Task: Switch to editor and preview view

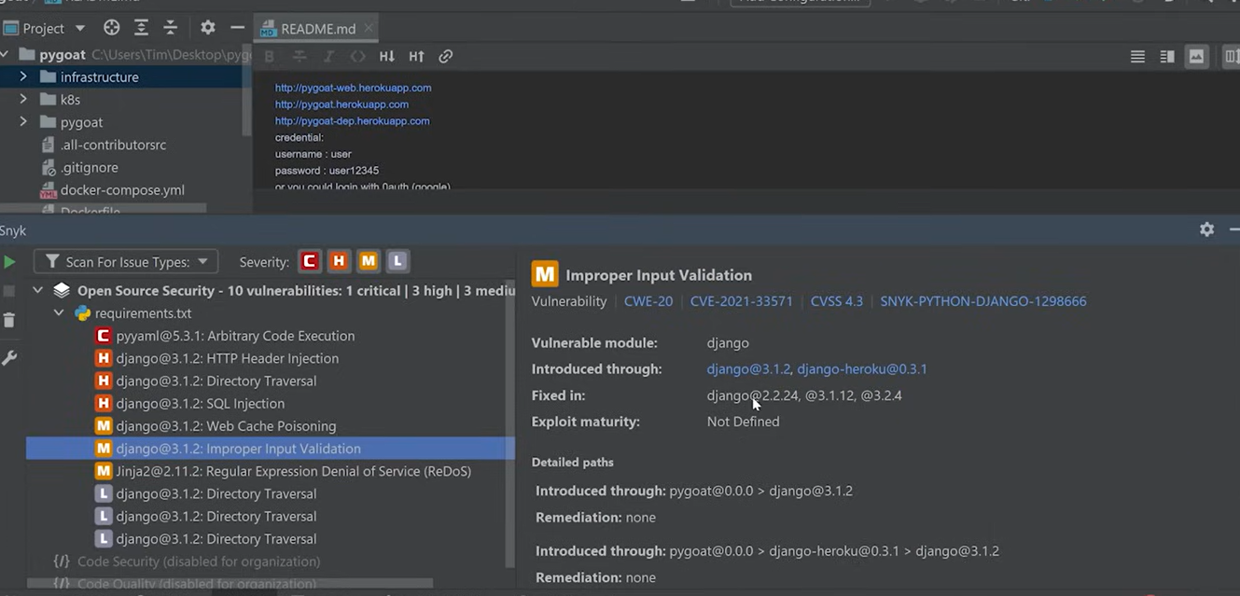Action: tap(1166, 57)
